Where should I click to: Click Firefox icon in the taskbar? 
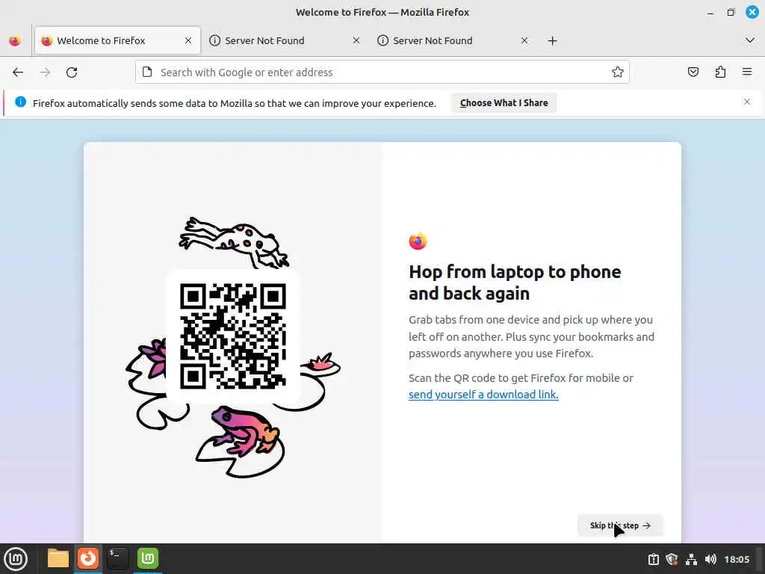(x=88, y=558)
